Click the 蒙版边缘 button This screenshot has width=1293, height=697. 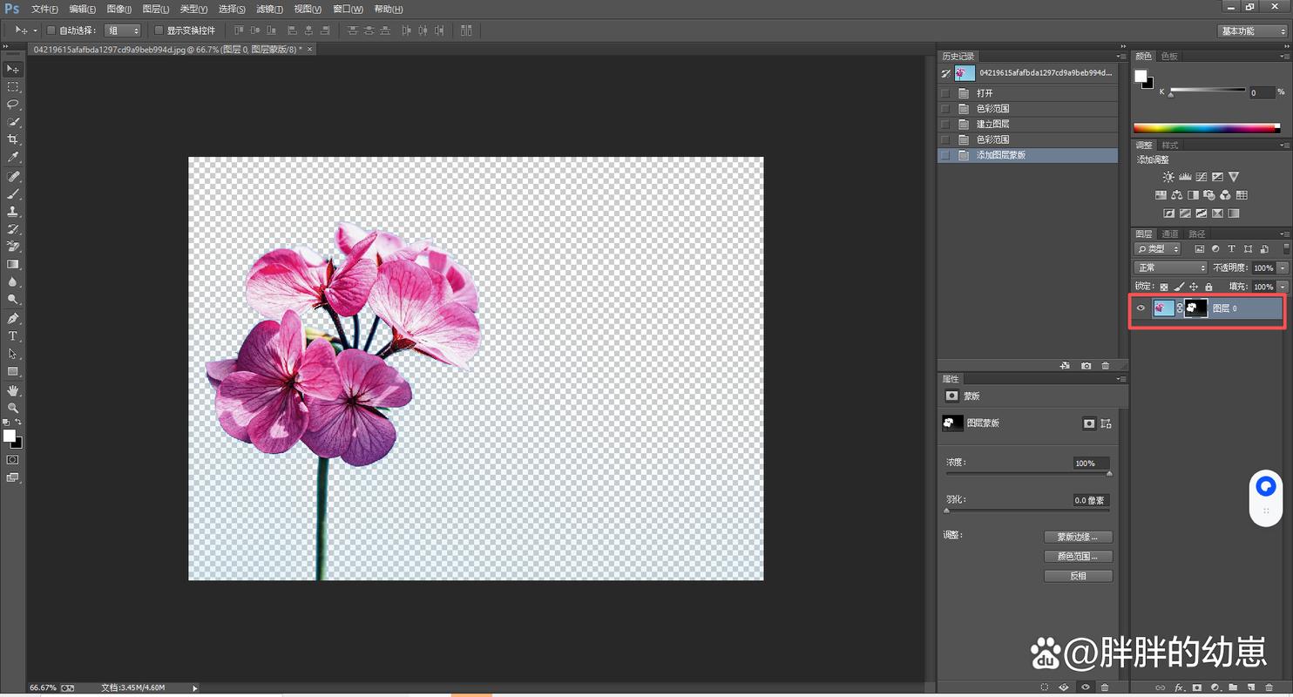click(1078, 538)
